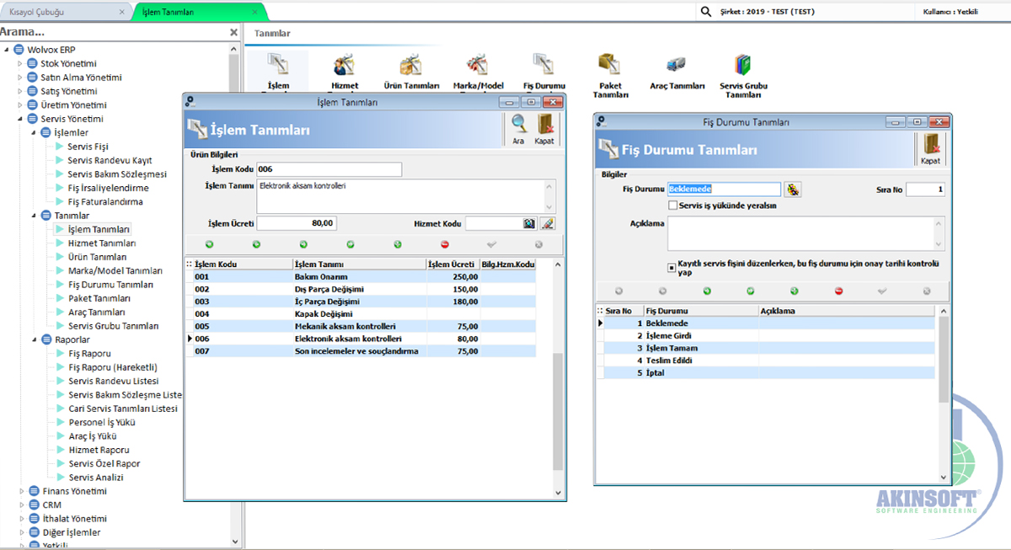Click Kapat icon in Fiş Durumu Tanımları window
The width and height of the screenshot is (1011, 550).
point(930,147)
